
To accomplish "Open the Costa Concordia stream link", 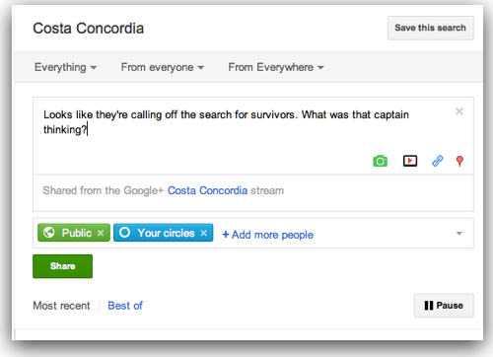I will [207, 190].
